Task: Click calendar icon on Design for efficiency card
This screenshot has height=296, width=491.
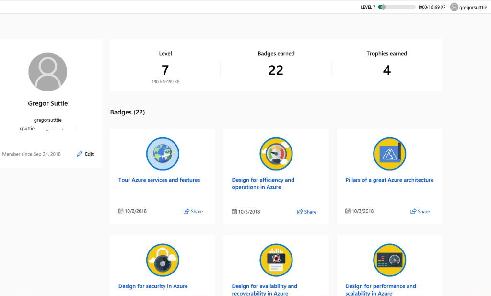Action: click(234, 212)
